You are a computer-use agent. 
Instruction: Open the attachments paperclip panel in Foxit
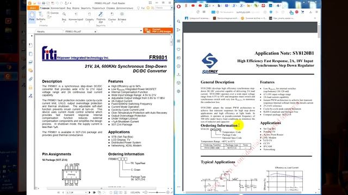click(x=30, y=79)
